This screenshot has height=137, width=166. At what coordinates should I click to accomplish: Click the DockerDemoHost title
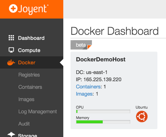click(101, 59)
